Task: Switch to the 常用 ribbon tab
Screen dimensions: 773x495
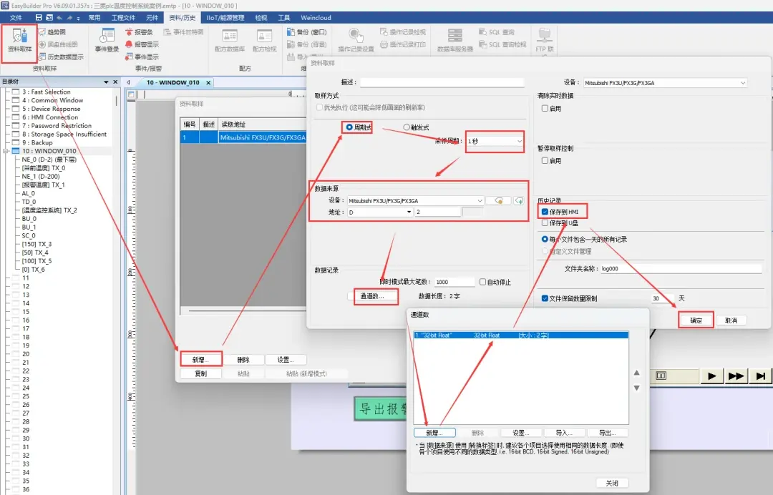Action: (94, 18)
